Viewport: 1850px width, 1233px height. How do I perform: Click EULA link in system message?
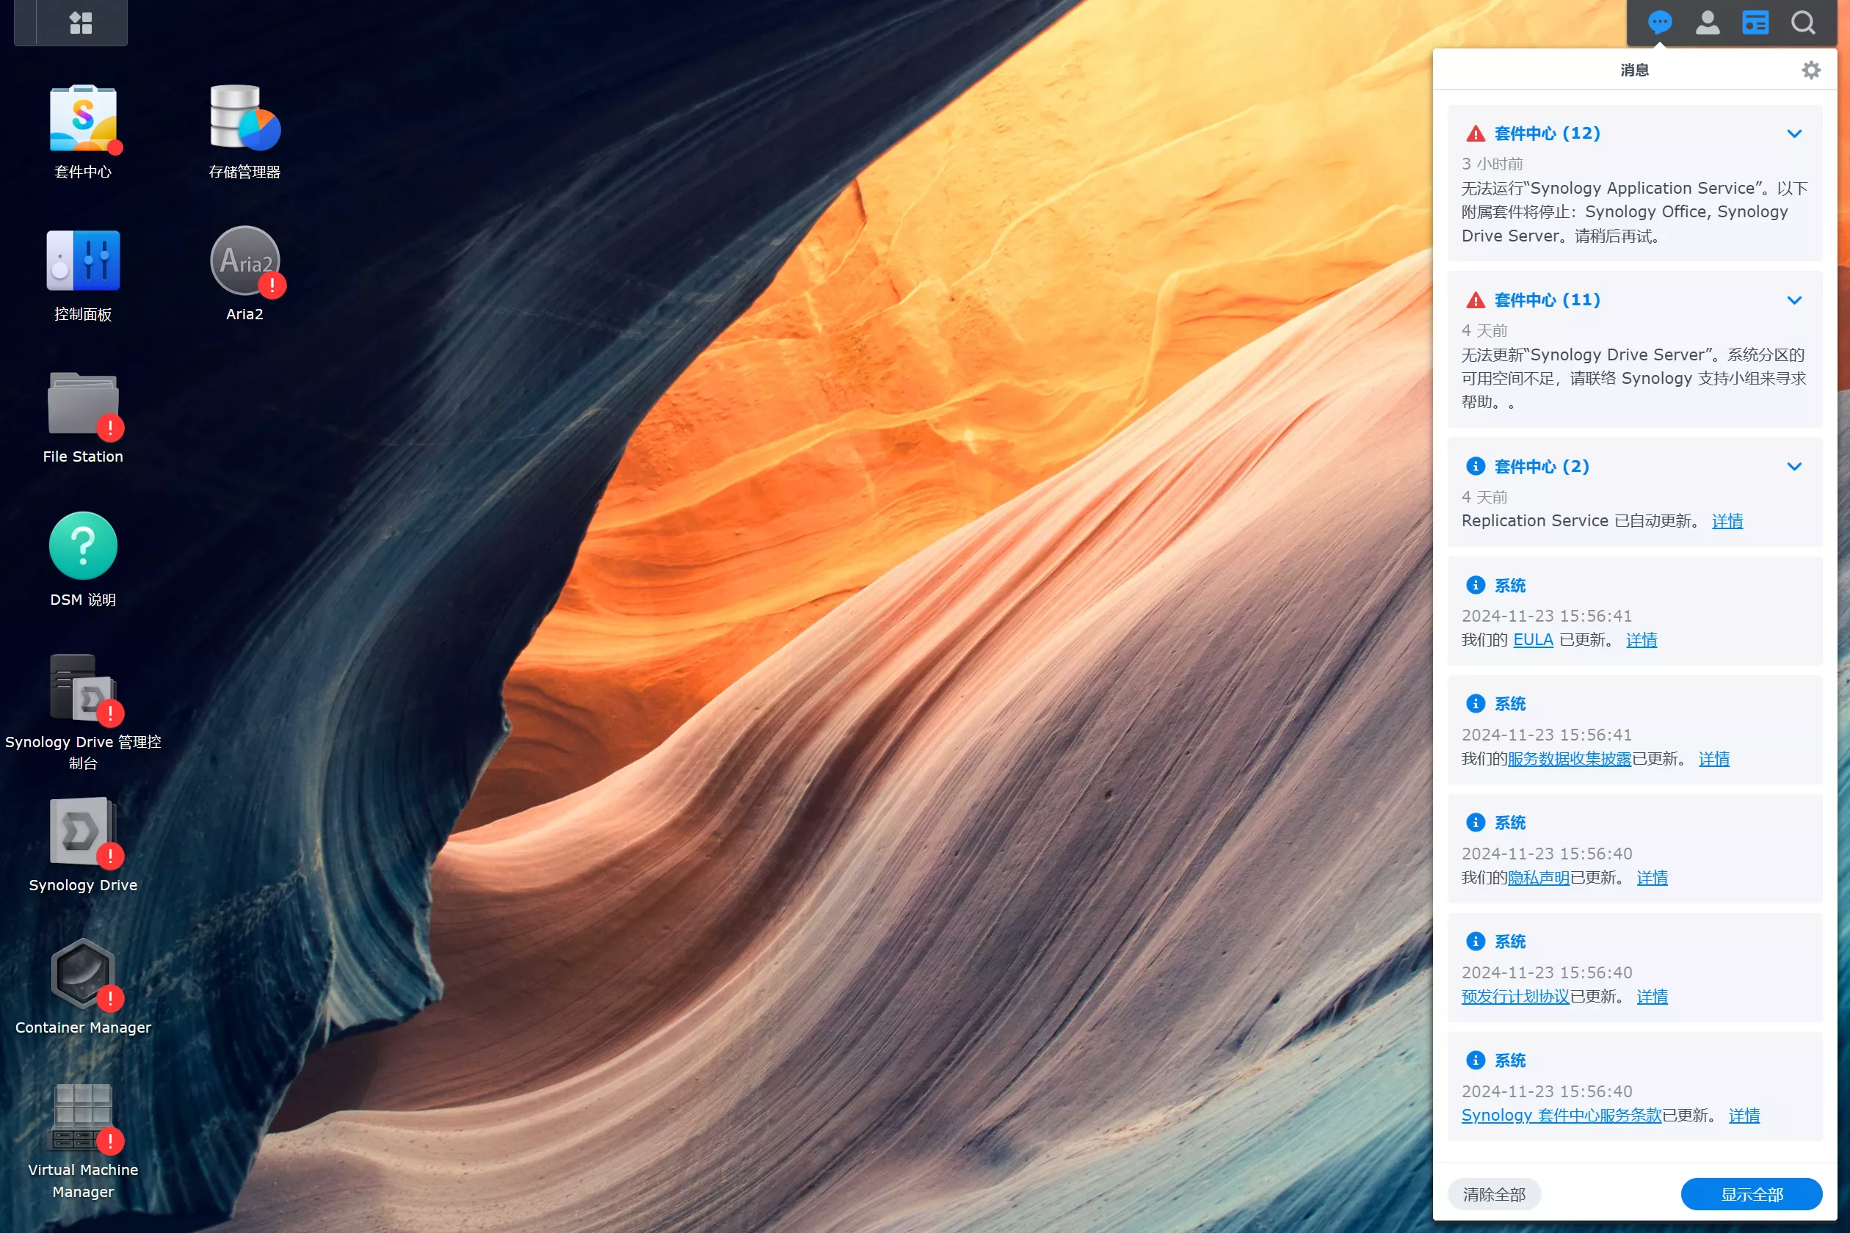1532,640
